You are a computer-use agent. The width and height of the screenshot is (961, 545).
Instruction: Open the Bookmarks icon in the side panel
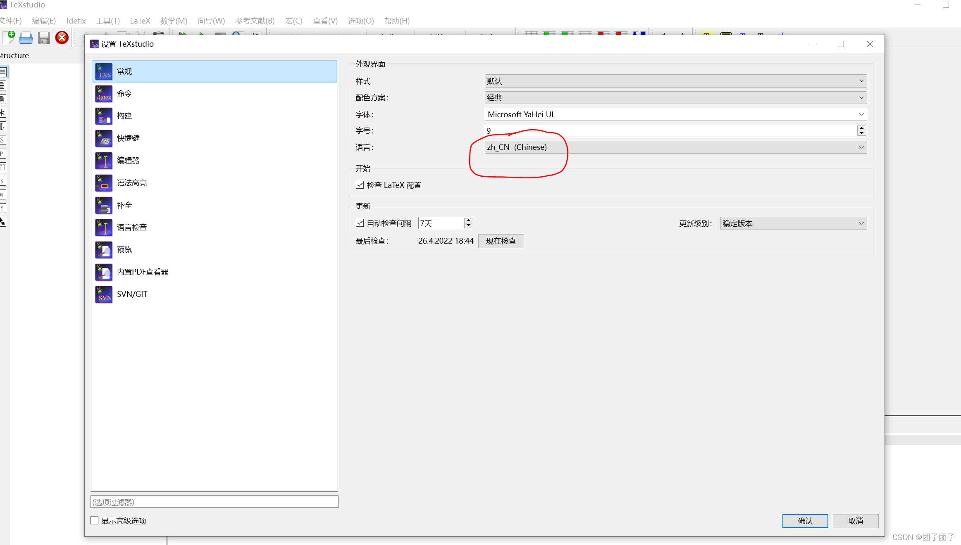coord(3,99)
